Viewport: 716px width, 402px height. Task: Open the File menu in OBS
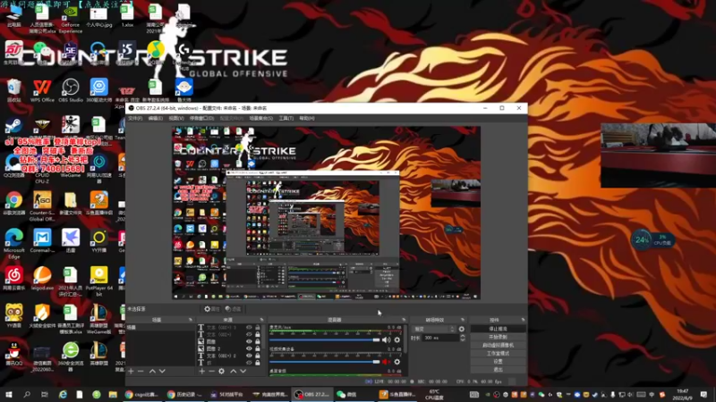(x=135, y=118)
